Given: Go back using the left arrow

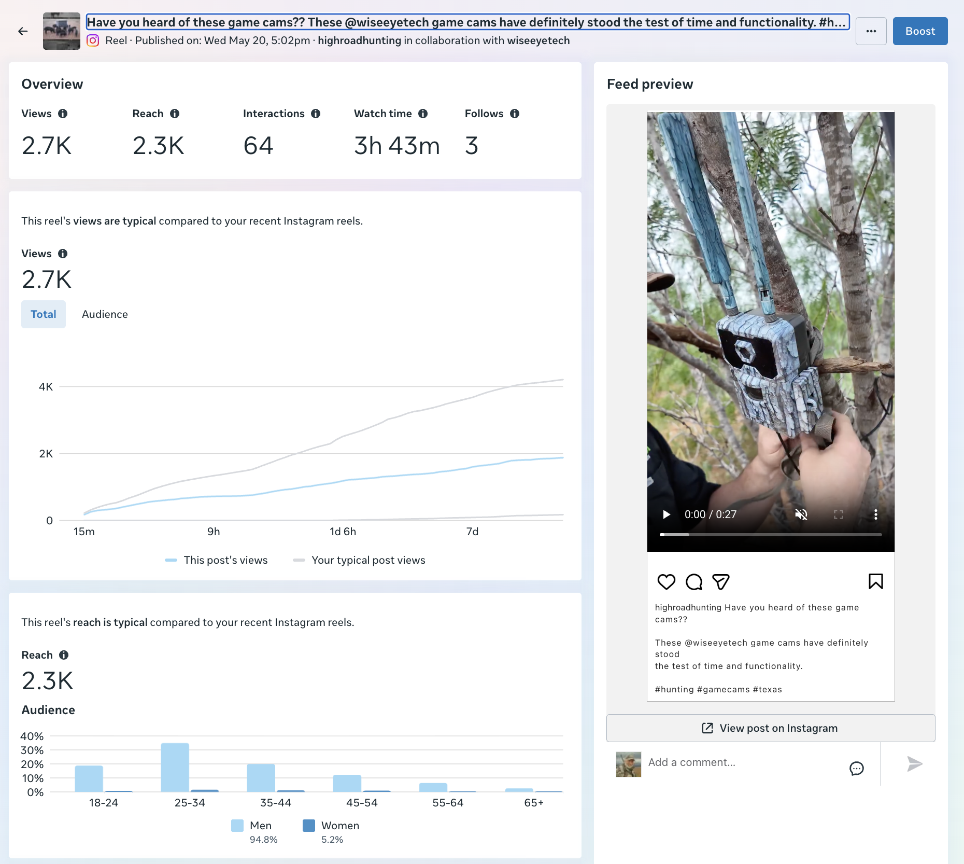Looking at the screenshot, I should click(x=23, y=31).
